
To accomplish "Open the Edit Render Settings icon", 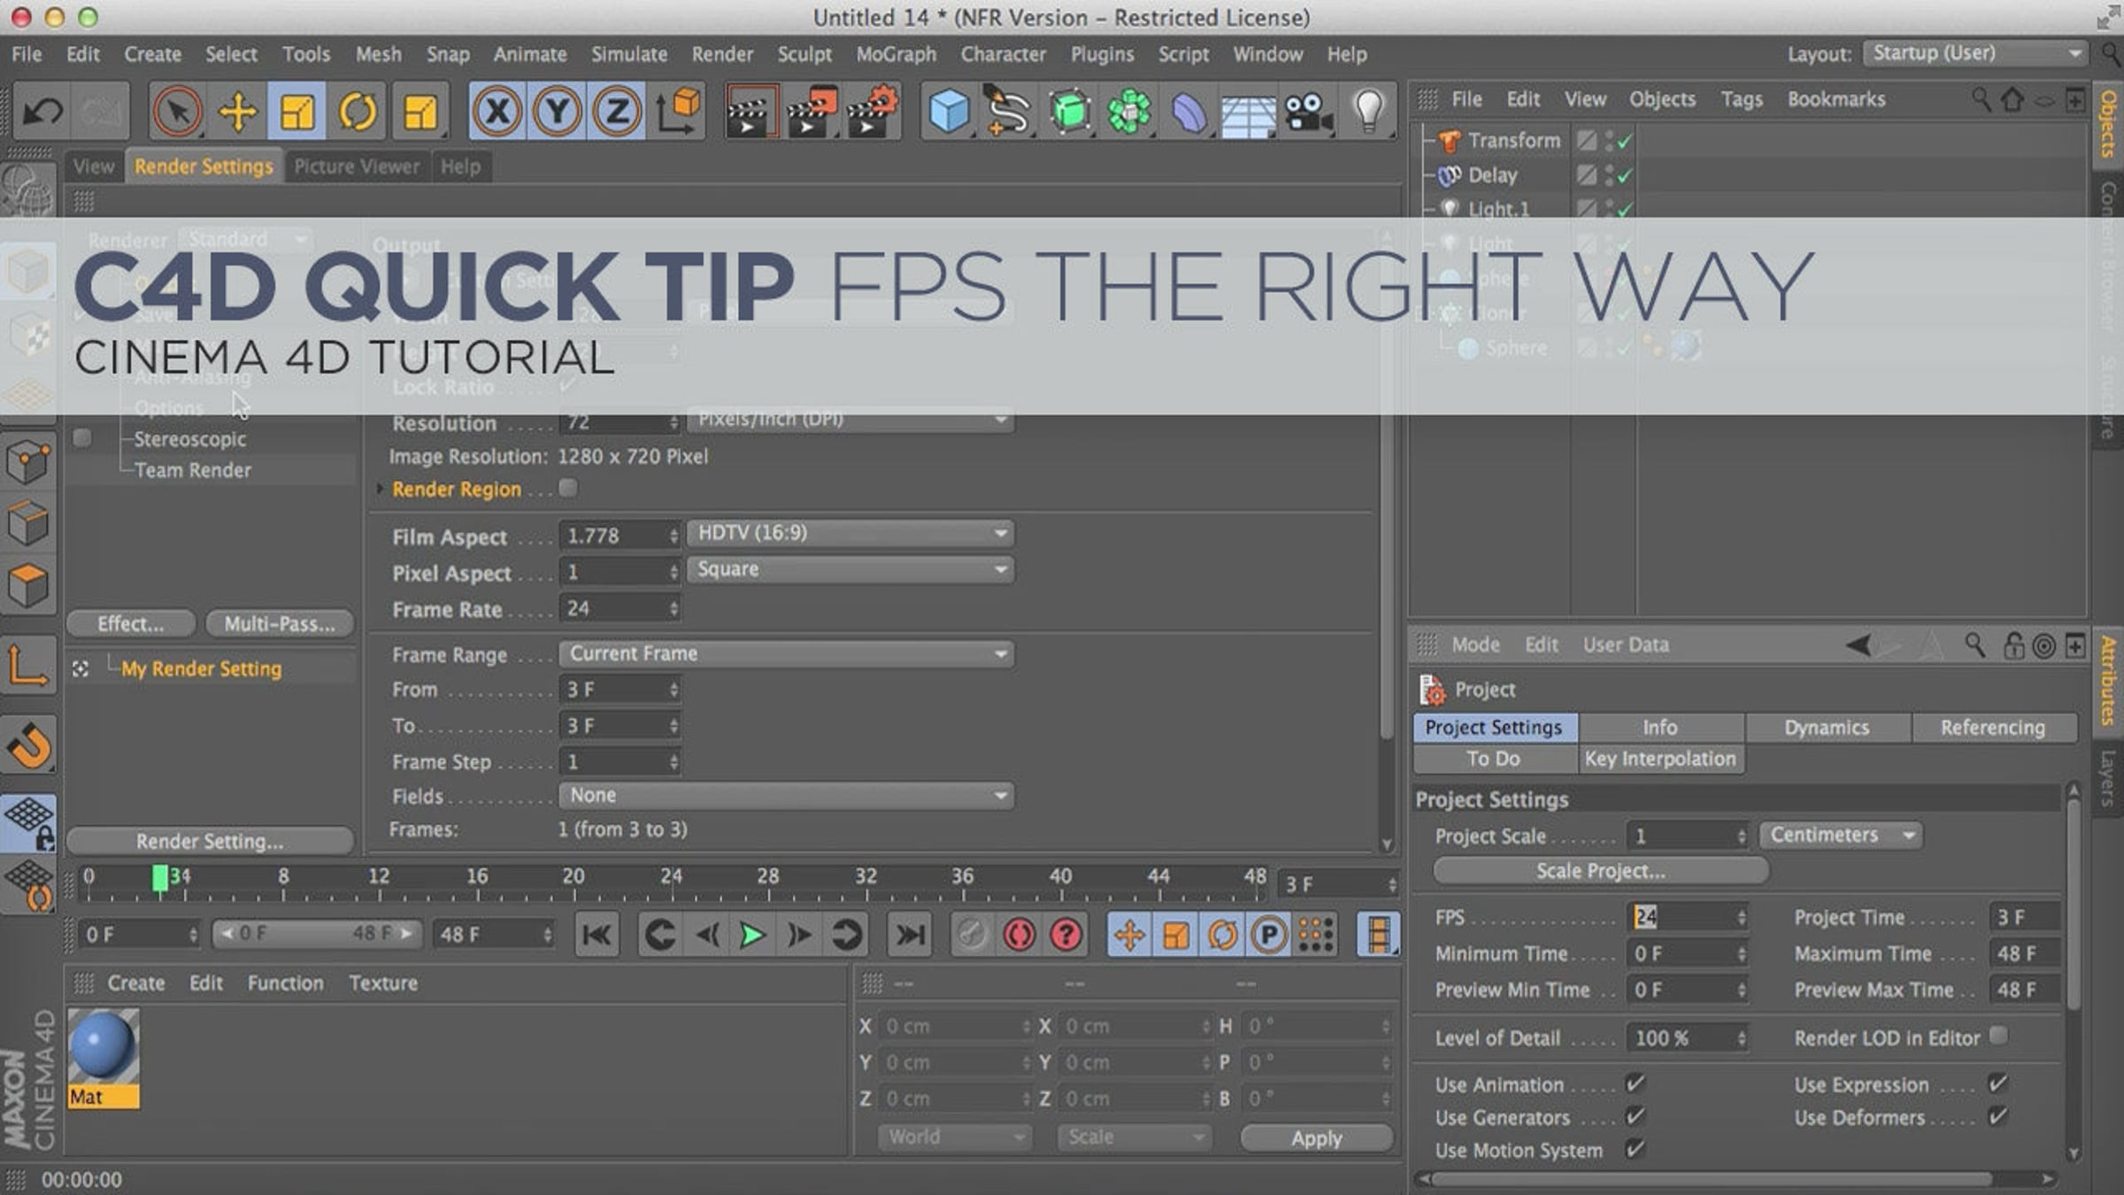I will coord(872,112).
